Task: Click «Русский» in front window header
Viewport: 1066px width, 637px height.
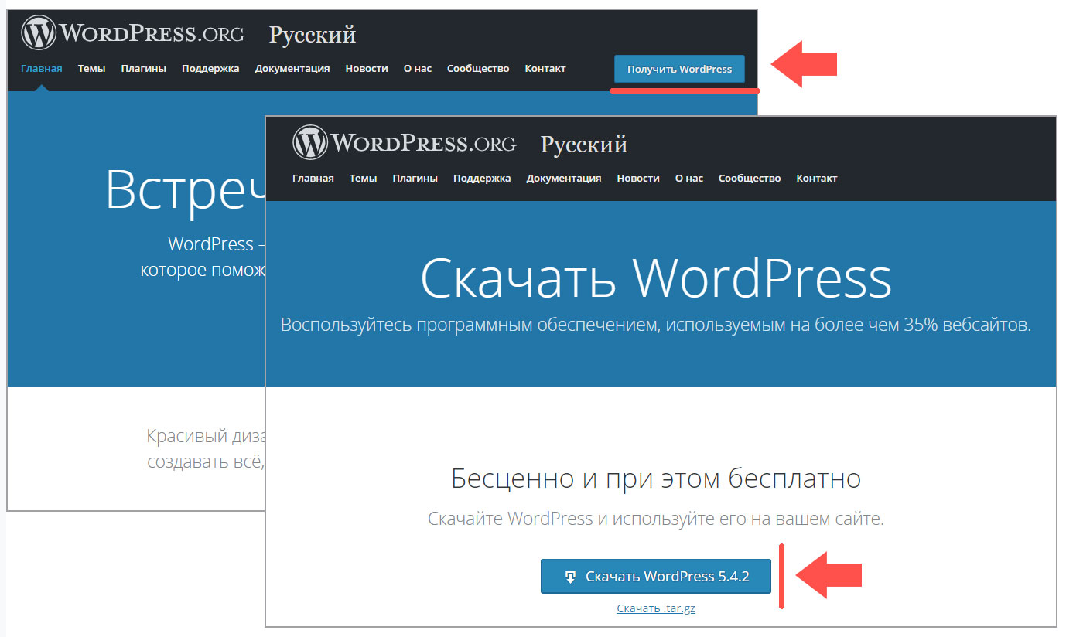Action: pos(584,145)
